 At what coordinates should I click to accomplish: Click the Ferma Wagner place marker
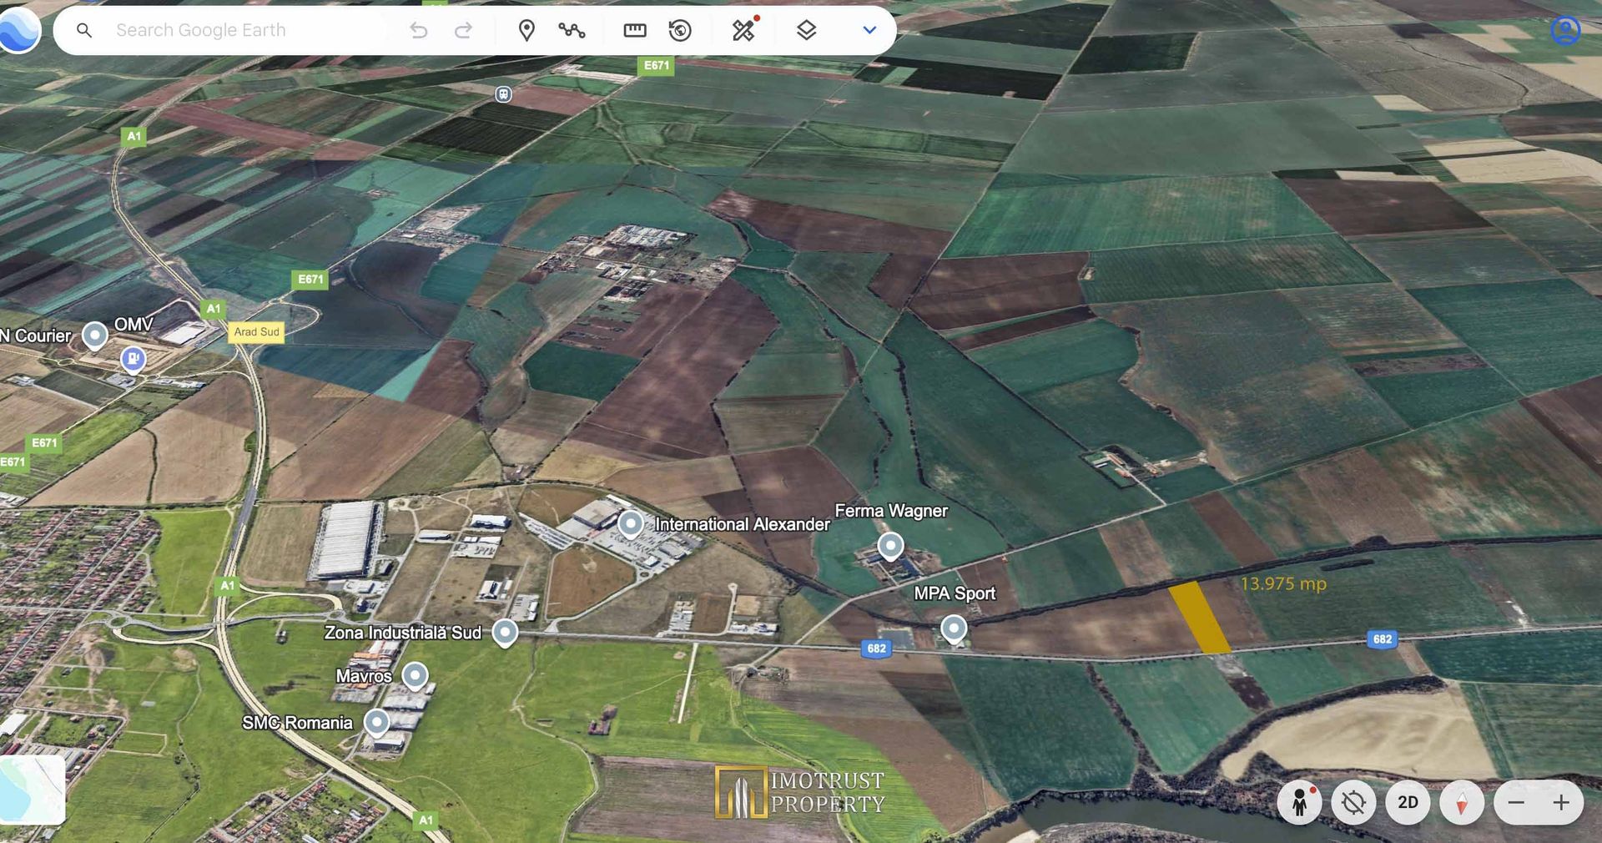(x=890, y=547)
